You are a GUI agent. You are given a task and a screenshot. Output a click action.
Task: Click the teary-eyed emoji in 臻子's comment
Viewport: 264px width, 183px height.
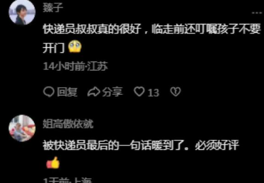pyautogui.click(x=75, y=47)
